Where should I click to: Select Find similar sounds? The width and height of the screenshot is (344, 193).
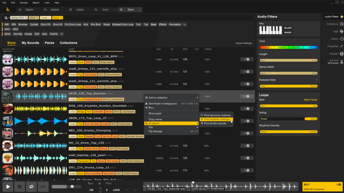click(x=216, y=124)
